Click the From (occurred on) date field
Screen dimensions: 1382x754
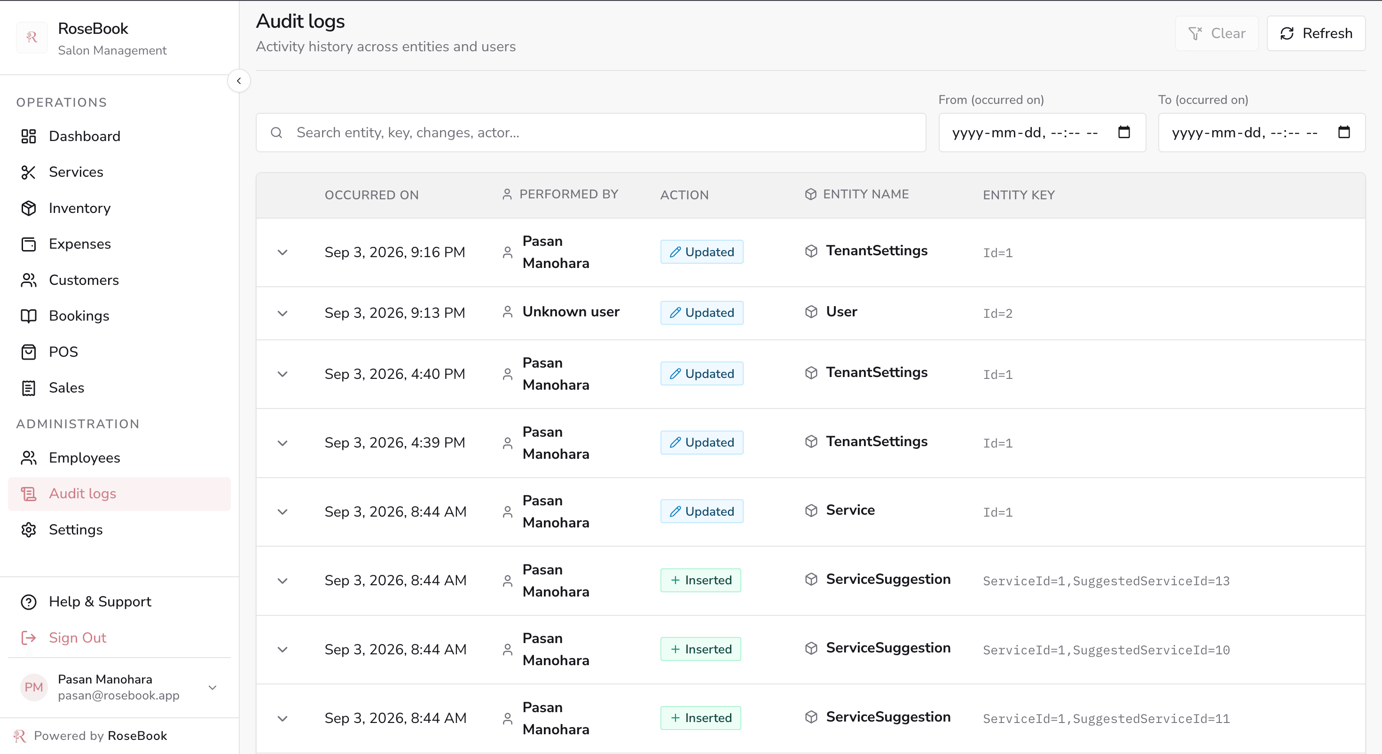pyautogui.click(x=1042, y=133)
